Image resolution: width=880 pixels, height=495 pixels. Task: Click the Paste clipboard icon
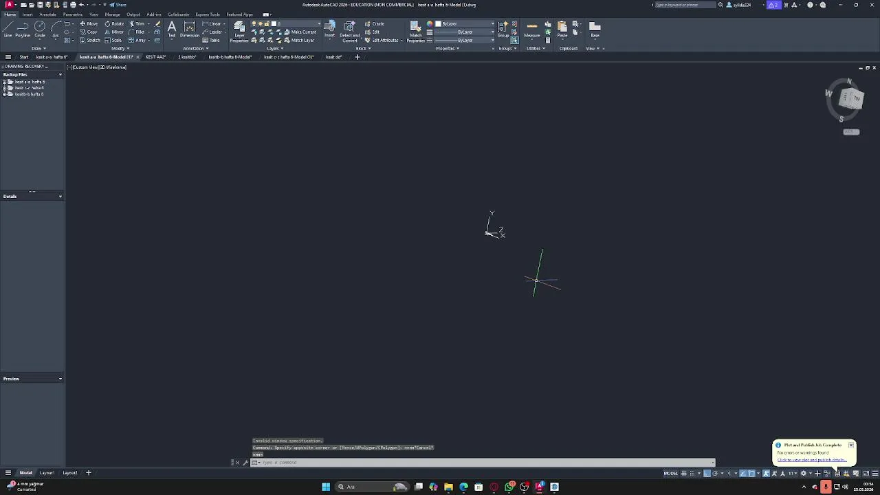pyautogui.click(x=562, y=29)
